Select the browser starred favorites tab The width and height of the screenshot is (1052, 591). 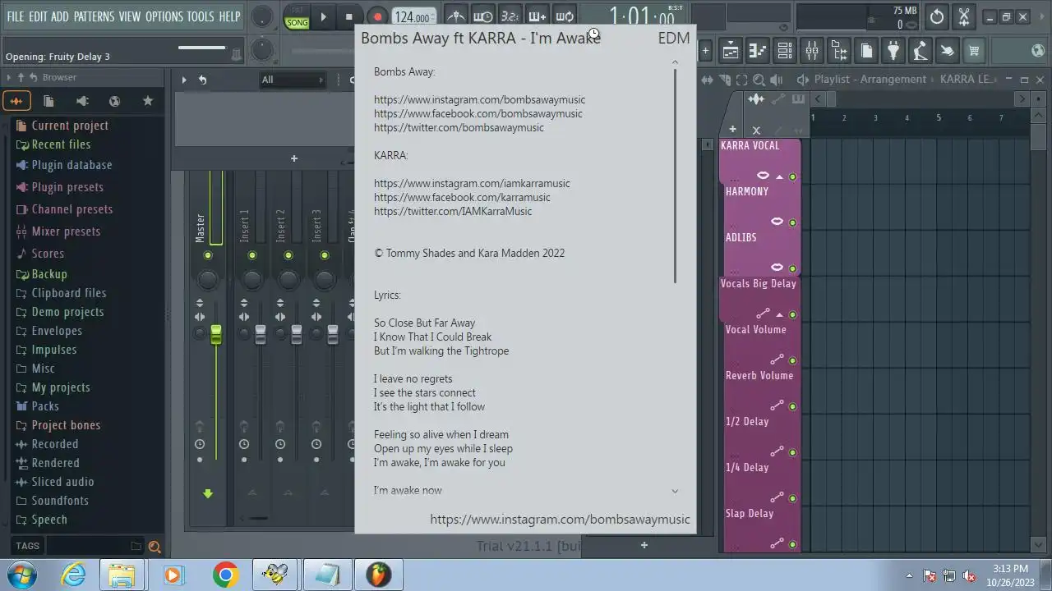click(x=148, y=101)
